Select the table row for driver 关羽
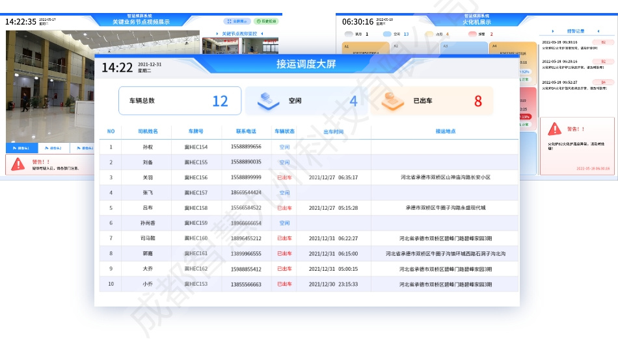The height and width of the screenshot is (339, 618). [x=306, y=177]
